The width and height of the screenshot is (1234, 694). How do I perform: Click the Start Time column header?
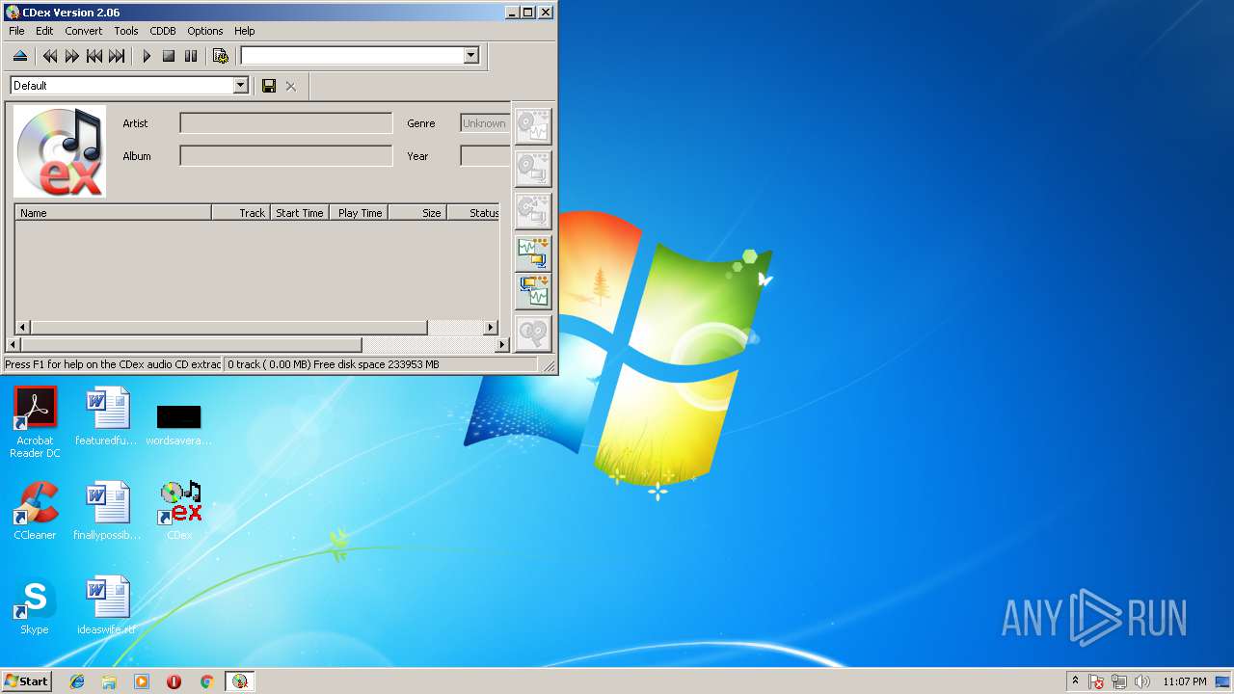click(299, 213)
